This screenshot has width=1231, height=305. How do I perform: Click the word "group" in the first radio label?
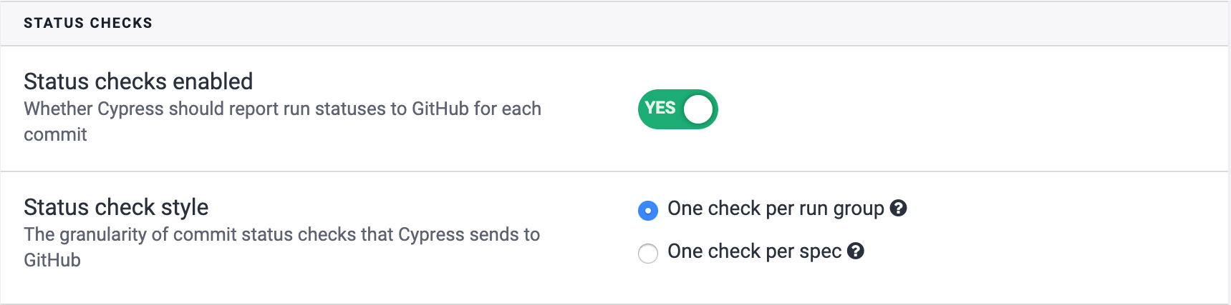pos(859,209)
